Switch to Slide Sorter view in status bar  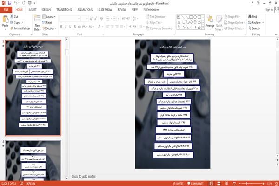point(219,184)
